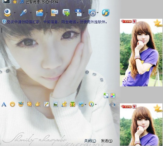Start a video call with the webcam icon
The image size is (163, 146).
coord(7,13)
